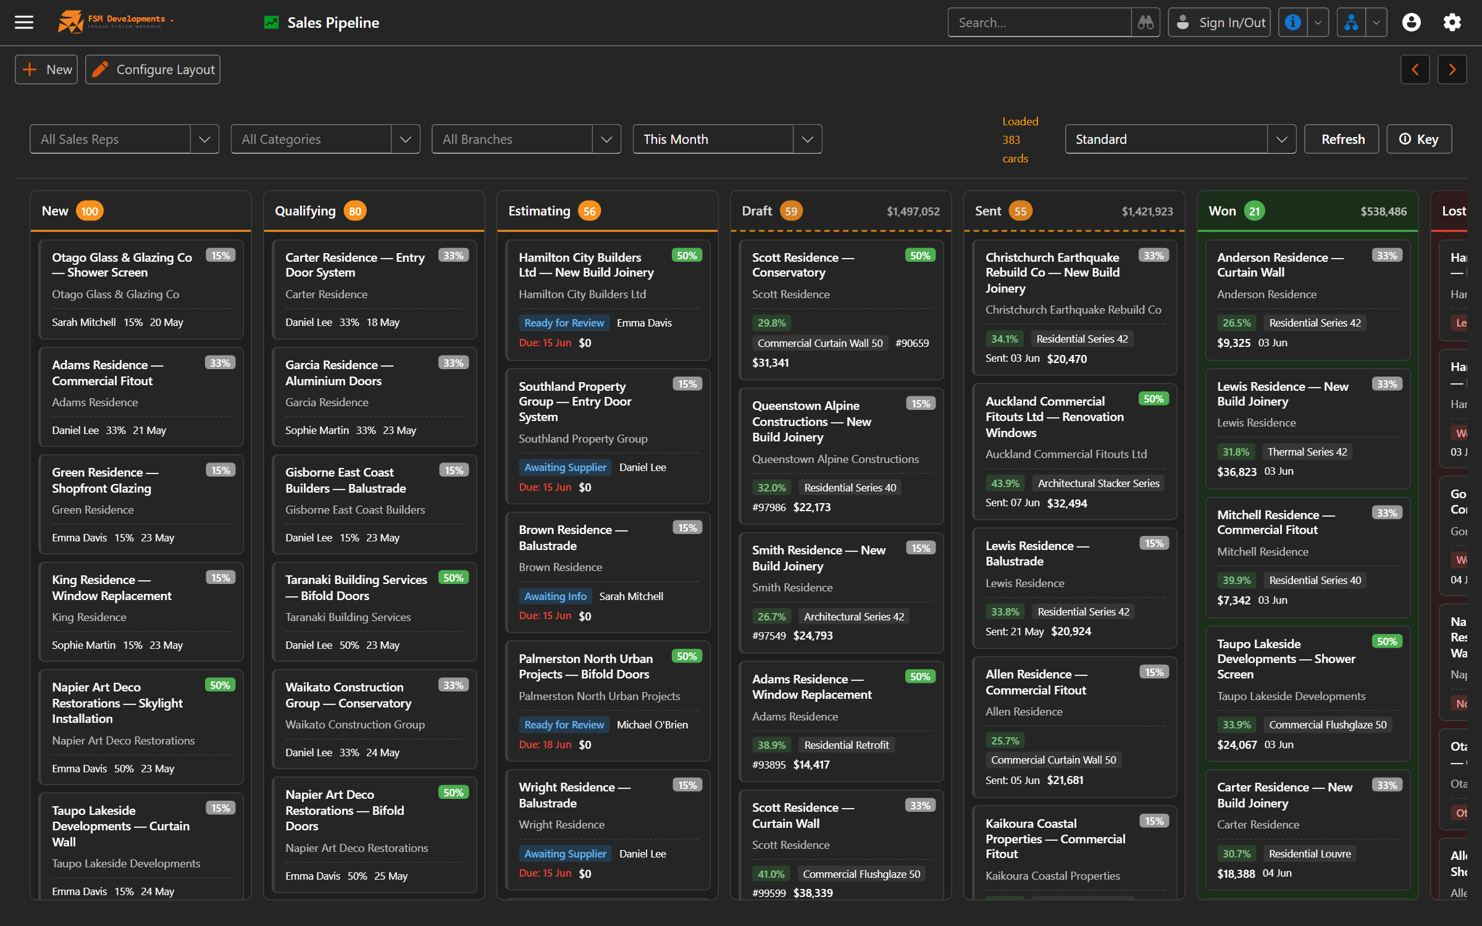Focus the Search input field
Viewport: 1482px width, 926px height.
1040,23
